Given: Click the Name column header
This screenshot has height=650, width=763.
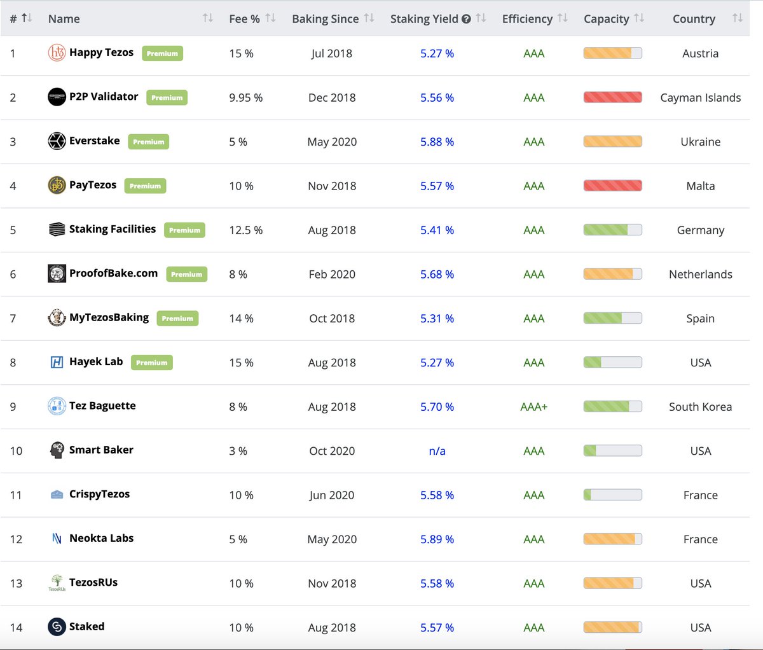Looking at the screenshot, I should pos(64,19).
